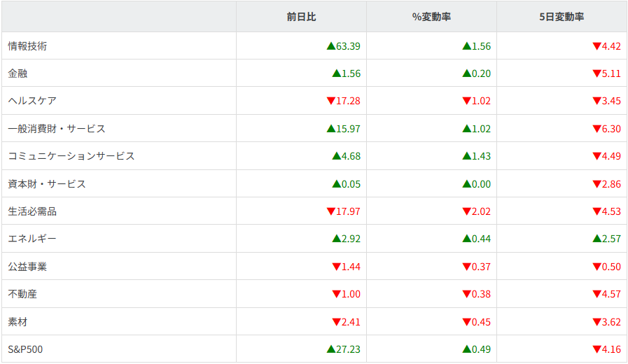Screen dimensions: 628x364
Task: Select the 不動産 sector name
Action: [22, 294]
